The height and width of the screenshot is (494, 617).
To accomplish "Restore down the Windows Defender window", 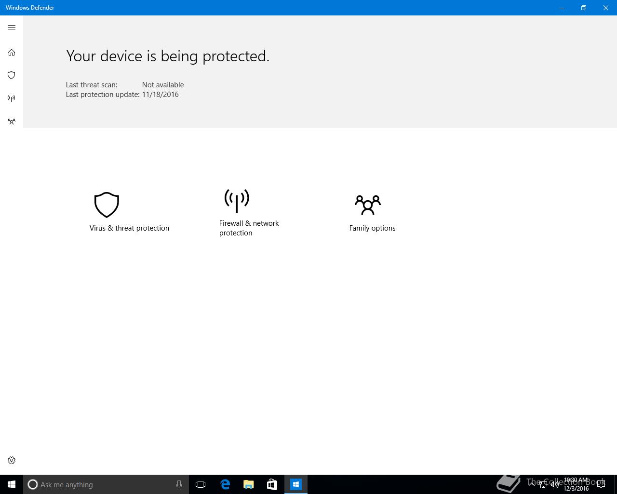I will pos(584,8).
